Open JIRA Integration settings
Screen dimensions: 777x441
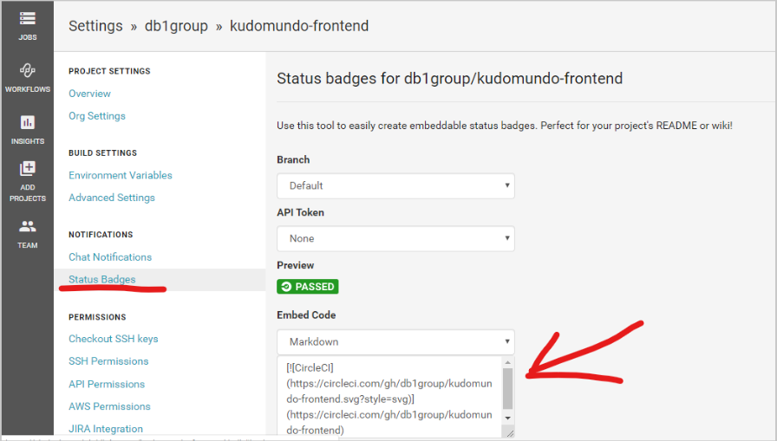point(106,429)
